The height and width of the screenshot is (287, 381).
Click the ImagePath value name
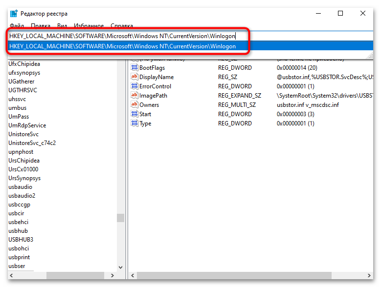coord(153,96)
